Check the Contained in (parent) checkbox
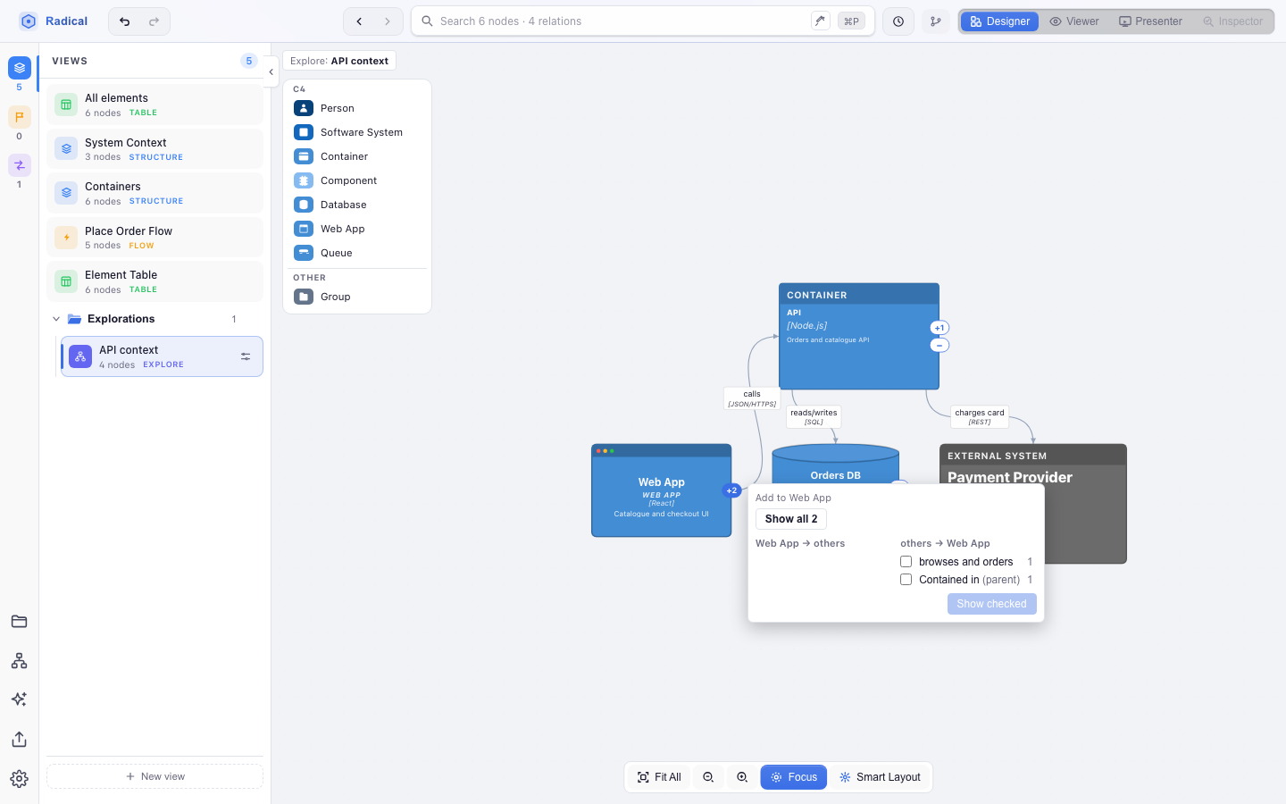Viewport: 1286px width, 804px height. click(x=906, y=580)
